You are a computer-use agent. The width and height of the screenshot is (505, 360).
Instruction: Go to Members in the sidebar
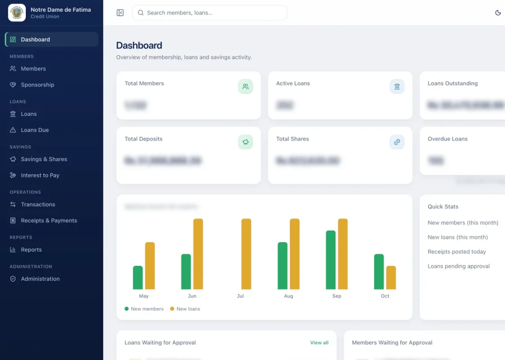click(52, 69)
